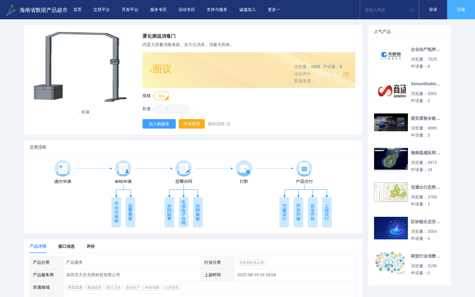Click the 商贸流通 domain tag
475x297 pixels.
click(75, 287)
